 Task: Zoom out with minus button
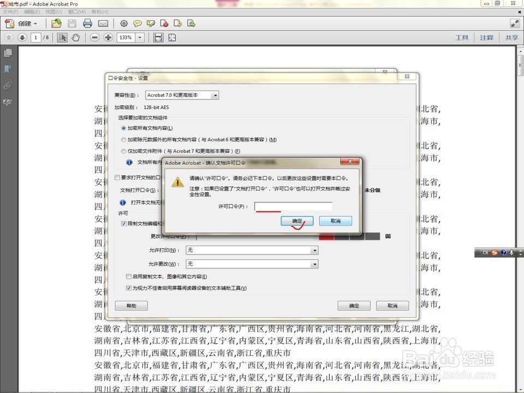tap(94, 38)
